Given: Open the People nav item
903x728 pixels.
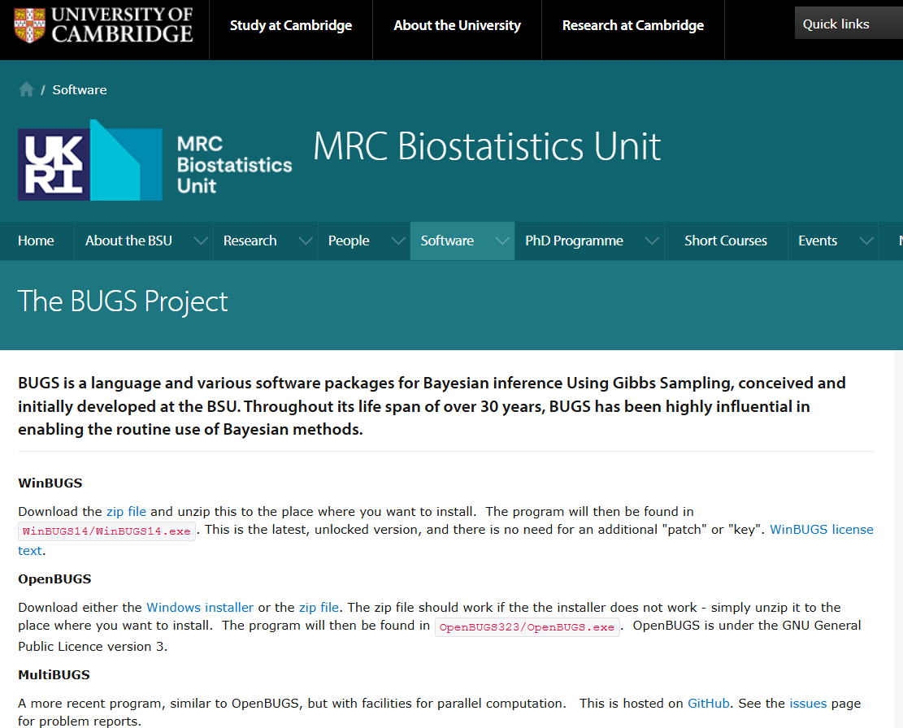Looking at the screenshot, I should 349,240.
